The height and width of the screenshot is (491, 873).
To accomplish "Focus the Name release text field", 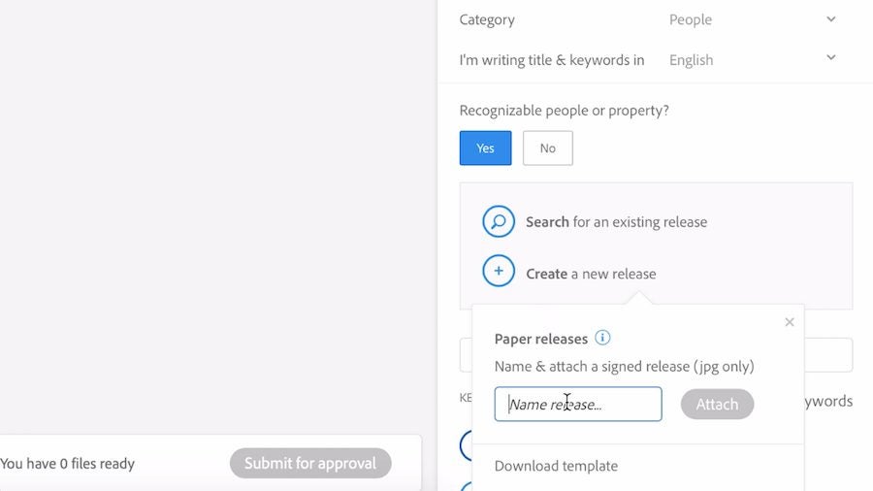I will pos(578,405).
